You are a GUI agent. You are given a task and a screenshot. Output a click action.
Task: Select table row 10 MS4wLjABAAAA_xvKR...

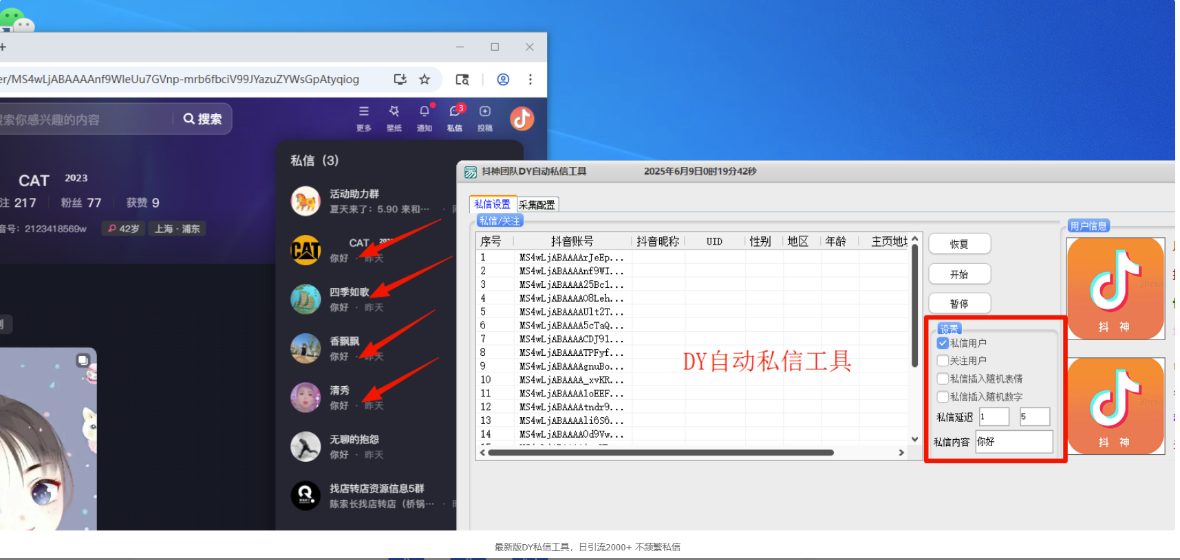pos(693,379)
